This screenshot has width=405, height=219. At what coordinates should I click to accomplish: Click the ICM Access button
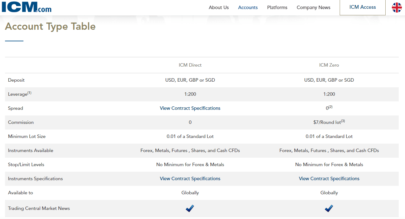362,7
